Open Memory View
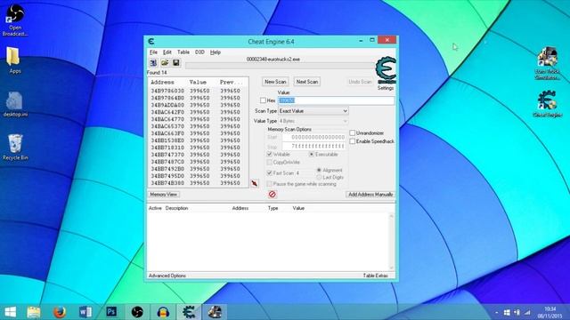The width and height of the screenshot is (570, 320). click(164, 195)
